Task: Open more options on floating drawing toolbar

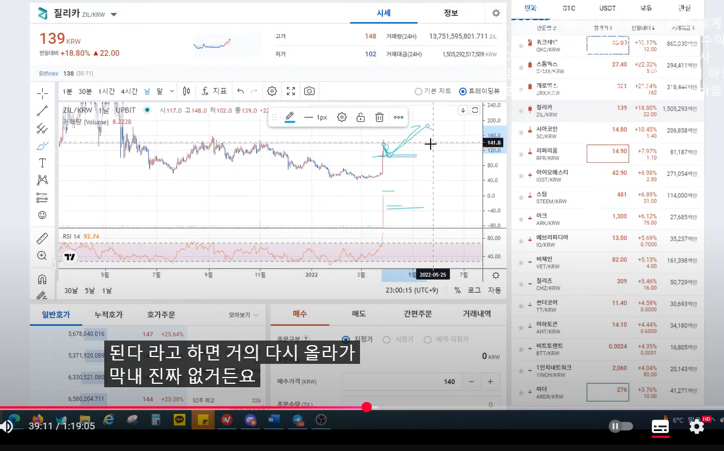Action: tap(398, 117)
